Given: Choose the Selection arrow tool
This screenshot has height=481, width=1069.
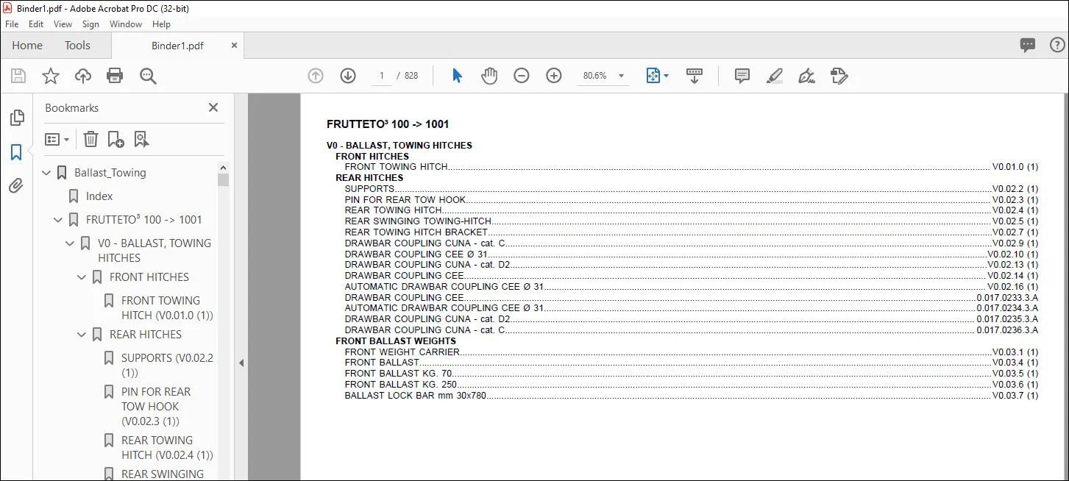Looking at the screenshot, I should coord(457,76).
